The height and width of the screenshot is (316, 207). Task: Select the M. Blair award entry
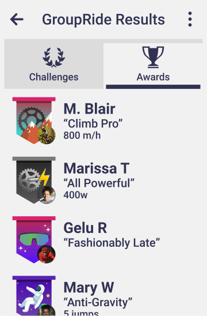(x=103, y=121)
